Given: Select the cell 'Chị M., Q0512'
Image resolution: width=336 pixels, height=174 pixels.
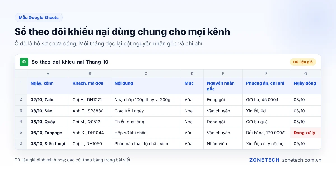Looking at the screenshot, I should [x=90, y=122].
